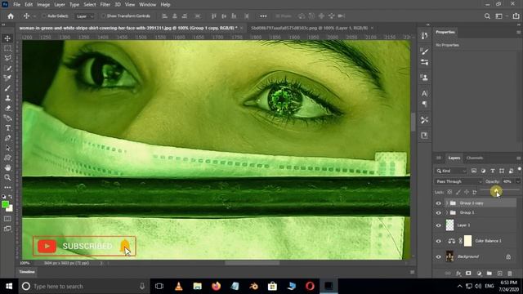523x294 pixels.
Task: Select the Clone Stamp tool
Action: point(7,98)
